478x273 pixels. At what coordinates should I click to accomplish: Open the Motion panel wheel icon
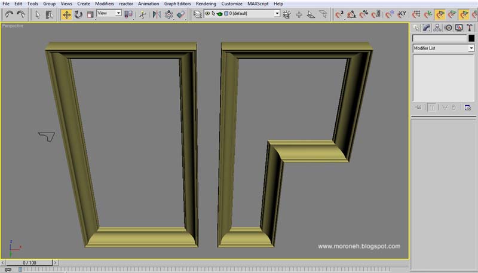click(448, 28)
